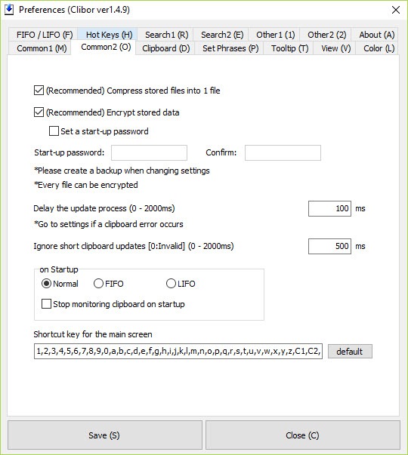Click the Shortcut key for main screen field
The width and height of the screenshot is (408, 455).
click(x=178, y=351)
